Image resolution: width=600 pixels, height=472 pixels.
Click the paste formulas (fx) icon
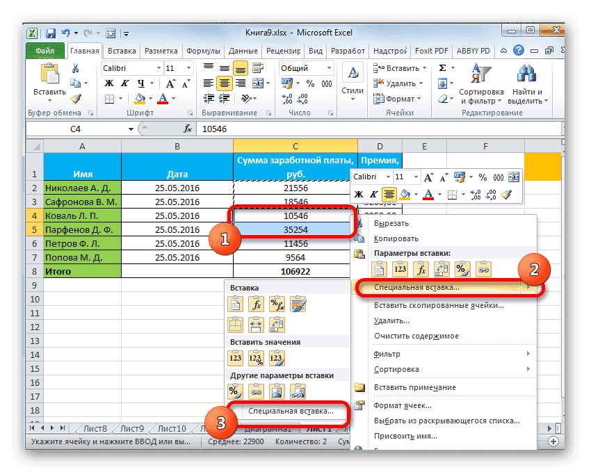(420, 268)
